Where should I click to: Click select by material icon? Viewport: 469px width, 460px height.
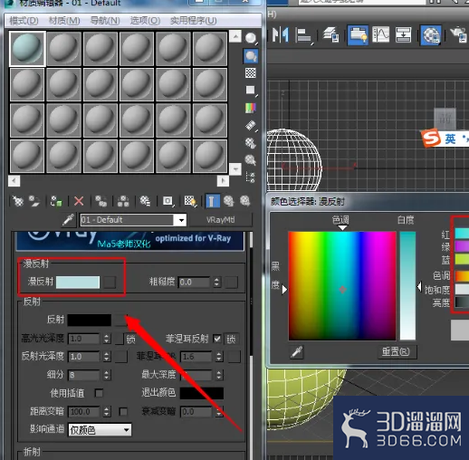[x=251, y=160]
